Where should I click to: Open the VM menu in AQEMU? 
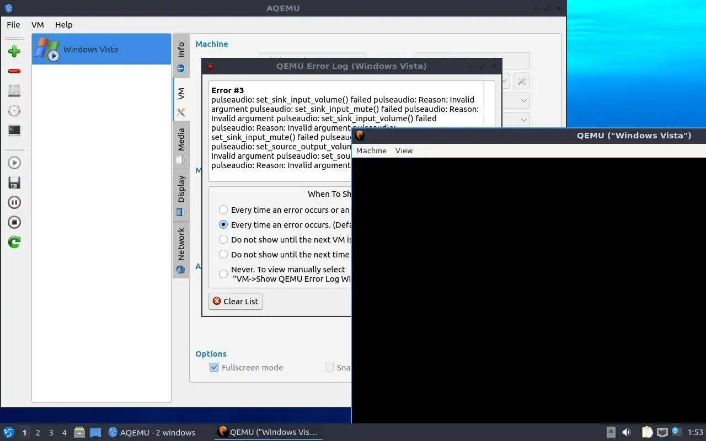click(x=38, y=25)
